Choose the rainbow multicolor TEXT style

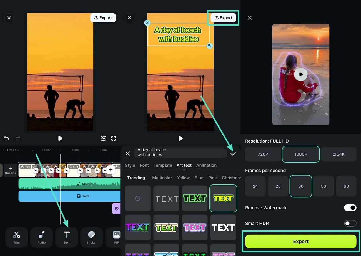pyautogui.click(x=138, y=227)
